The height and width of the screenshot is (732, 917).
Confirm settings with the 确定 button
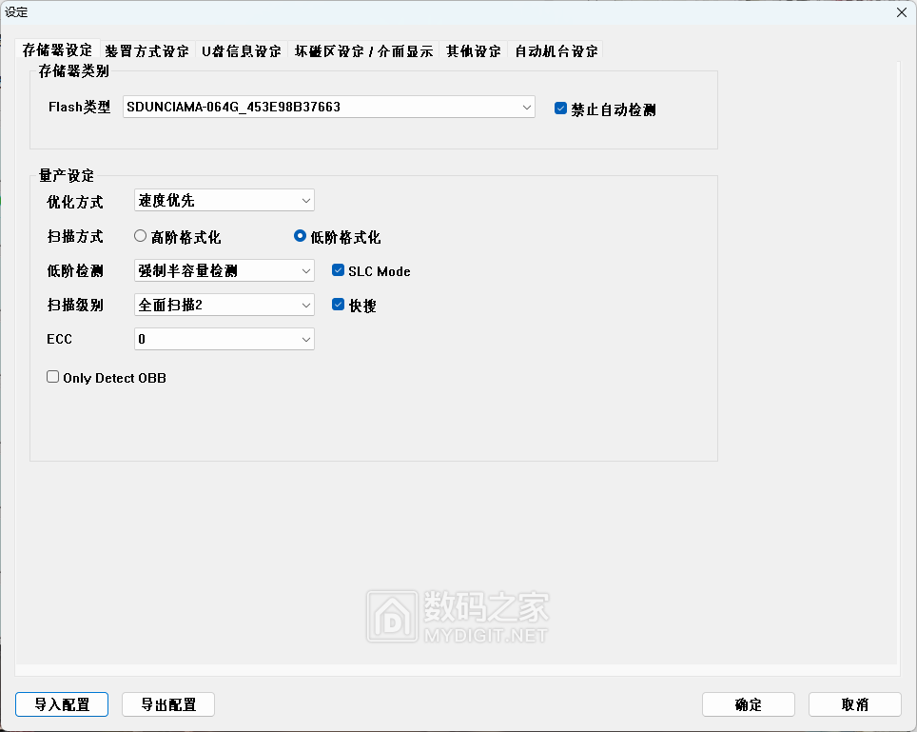click(749, 704)
